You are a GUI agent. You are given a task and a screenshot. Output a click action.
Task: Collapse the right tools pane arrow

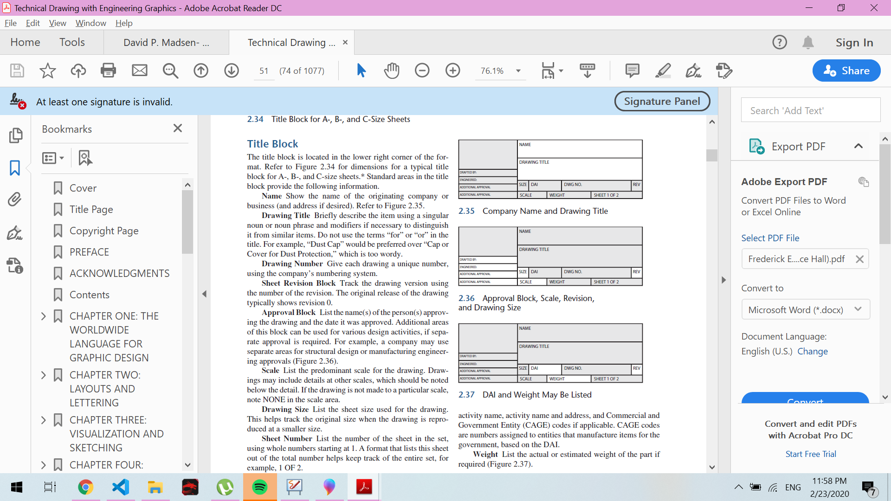723,280
